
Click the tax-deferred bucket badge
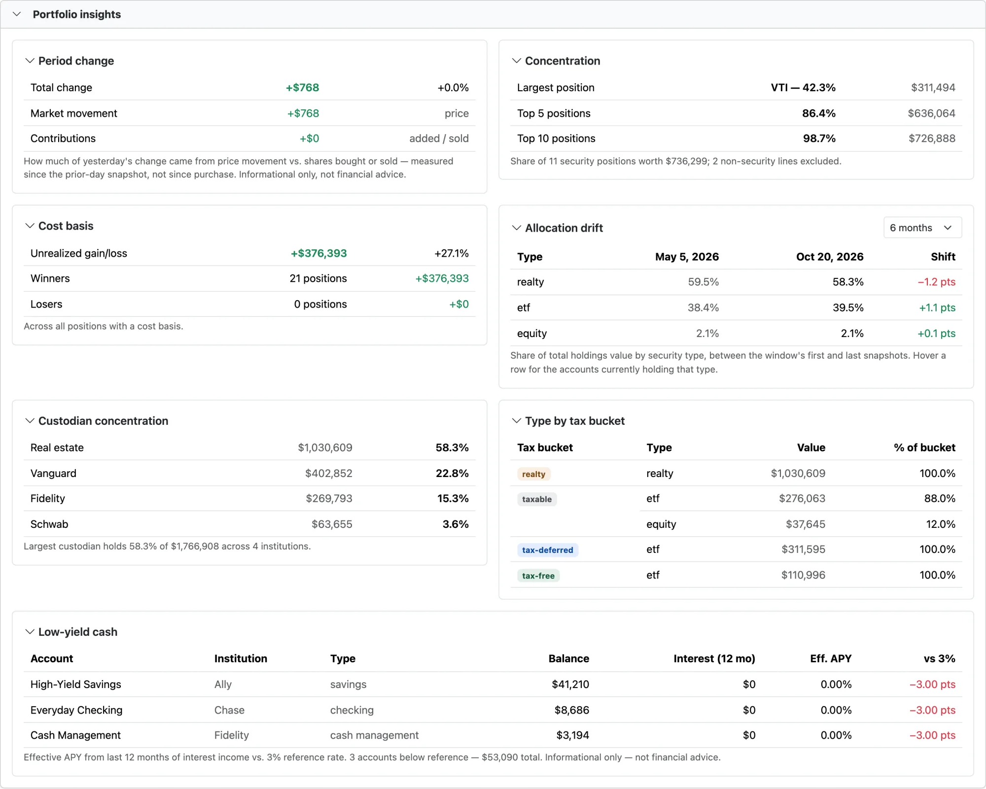[547, 550]
